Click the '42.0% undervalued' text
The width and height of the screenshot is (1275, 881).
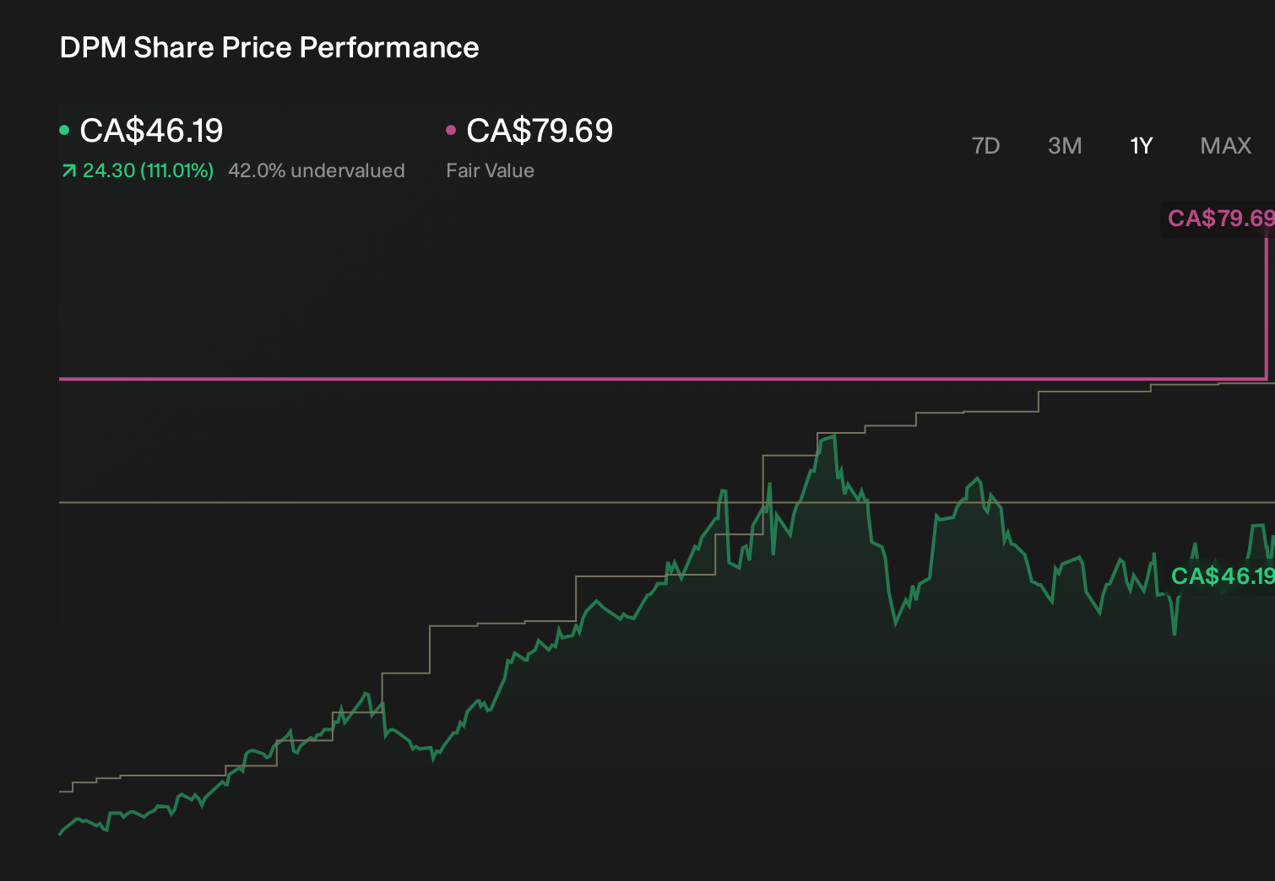[x=317, y=170]
